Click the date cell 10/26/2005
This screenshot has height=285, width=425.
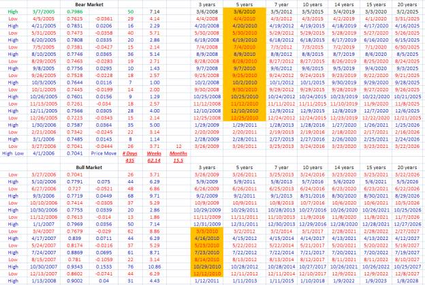point(44,97)
